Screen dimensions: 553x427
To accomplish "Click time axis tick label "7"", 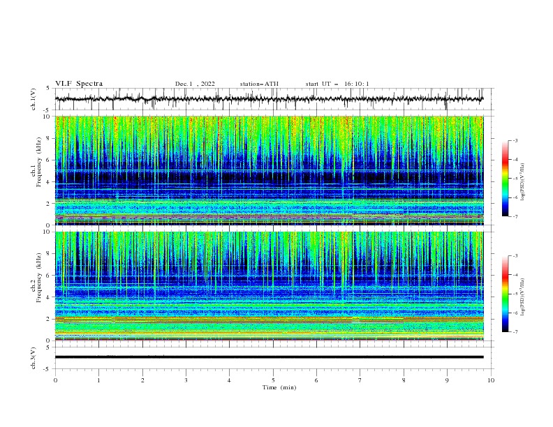I will coord(360,380).
